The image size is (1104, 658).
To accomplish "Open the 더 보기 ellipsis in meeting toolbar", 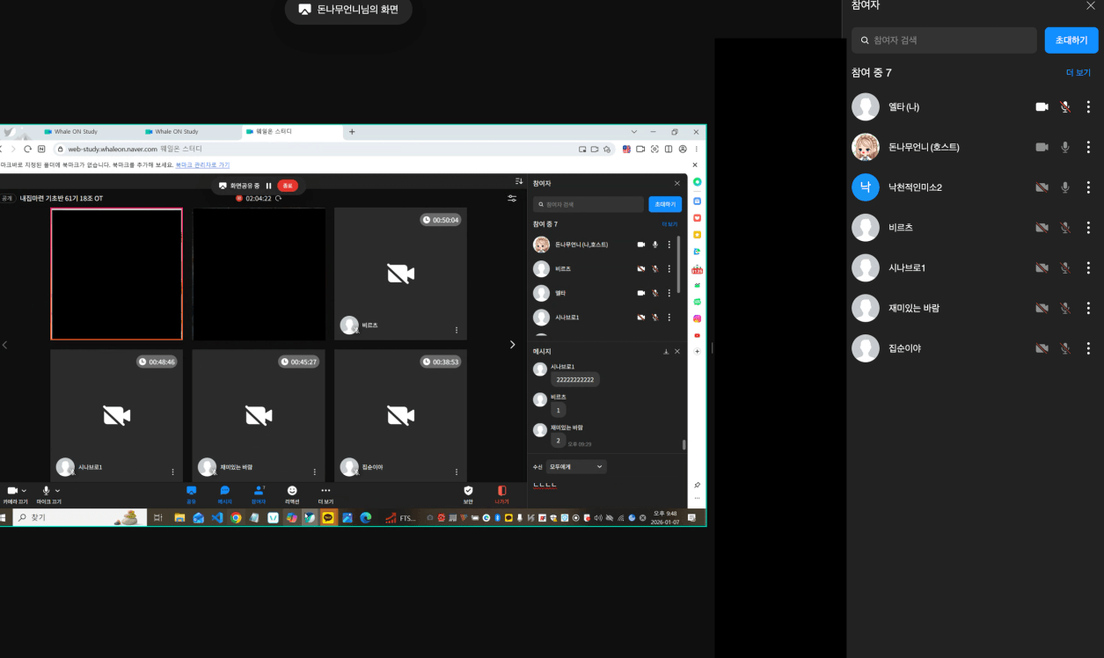I will point(325,491).
